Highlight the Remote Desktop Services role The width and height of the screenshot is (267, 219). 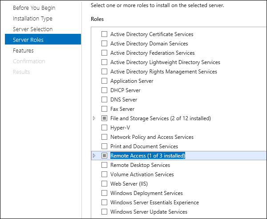point(140,165)
